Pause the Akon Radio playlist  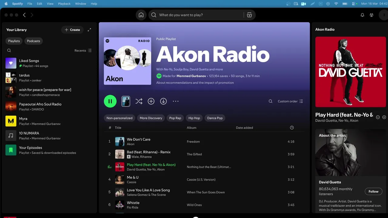pyautogui.click(x=110, y=101)
